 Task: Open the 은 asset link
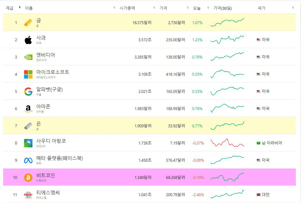pos(38,124)
